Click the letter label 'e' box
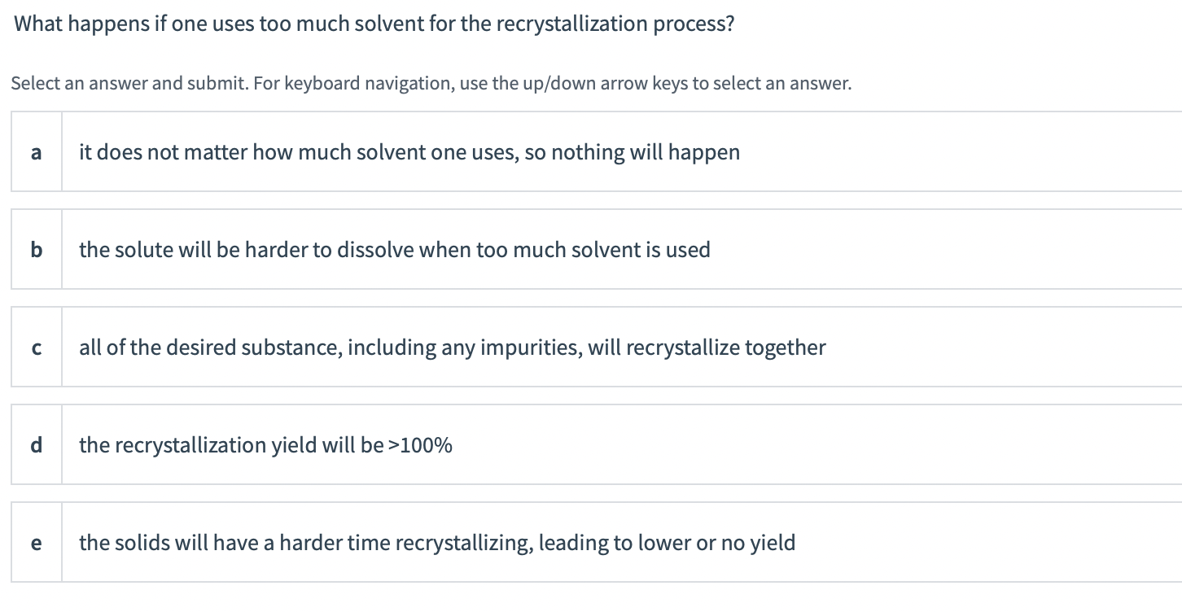Screen dimensions: 1182x612 pyautogui.click(x=36, y=542)
